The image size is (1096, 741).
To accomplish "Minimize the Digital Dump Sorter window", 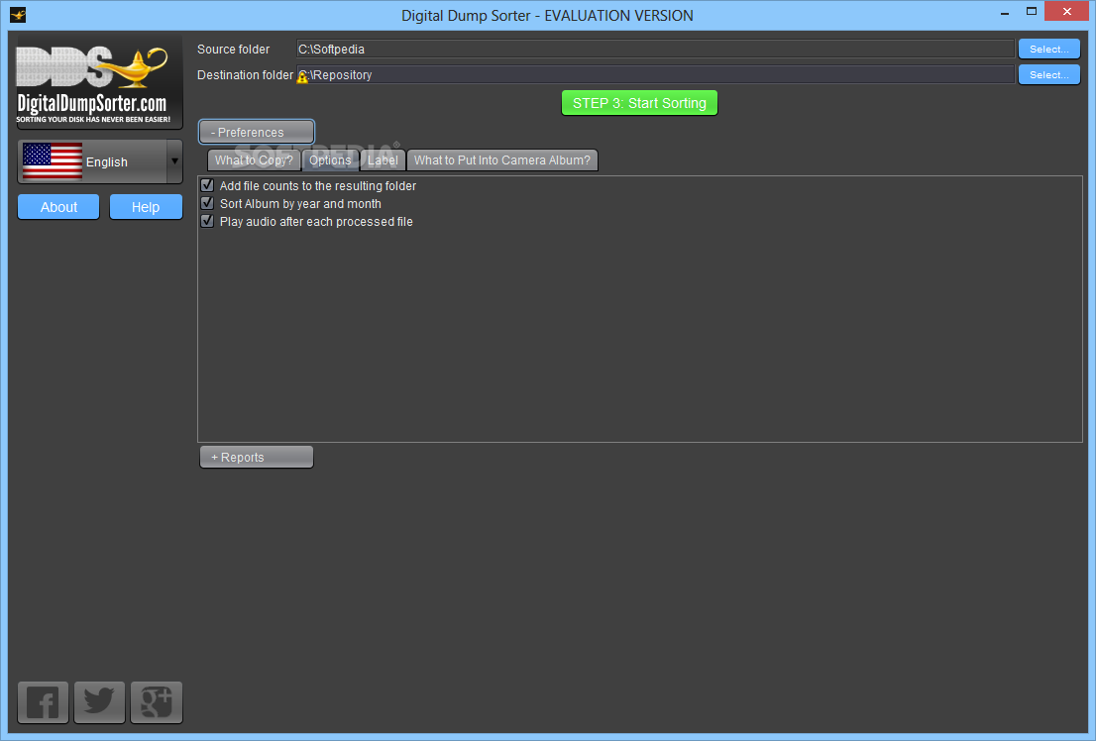I will point(1005,12).
